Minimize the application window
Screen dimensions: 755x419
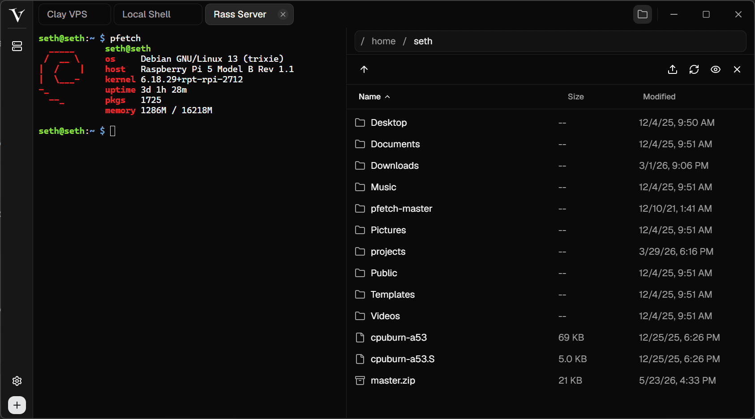click(674, 14)
